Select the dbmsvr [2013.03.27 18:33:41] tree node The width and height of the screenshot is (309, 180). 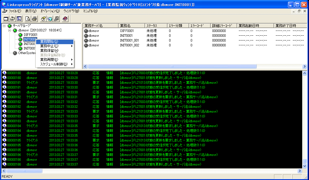point(40,31)
